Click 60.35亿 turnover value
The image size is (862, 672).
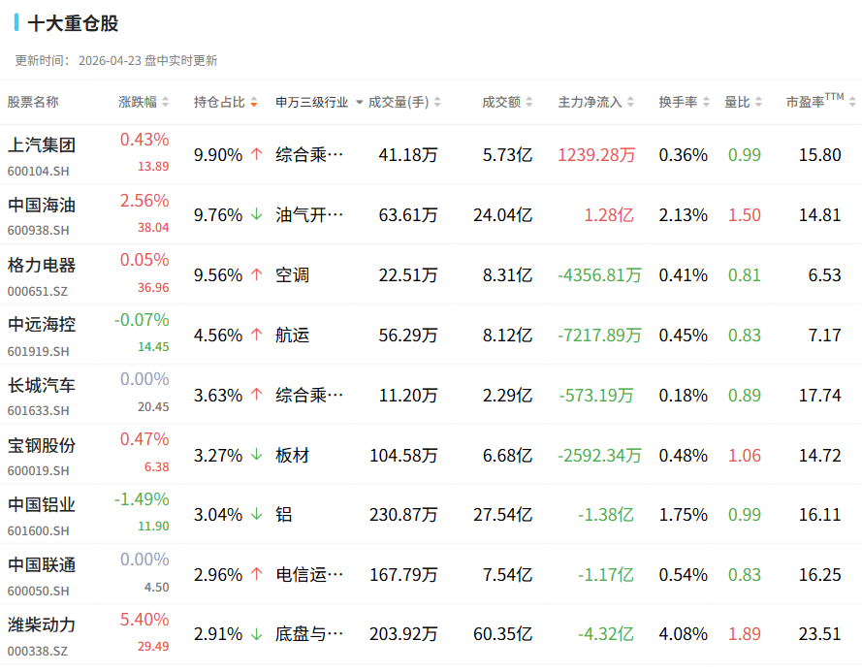tap(502, 634)
